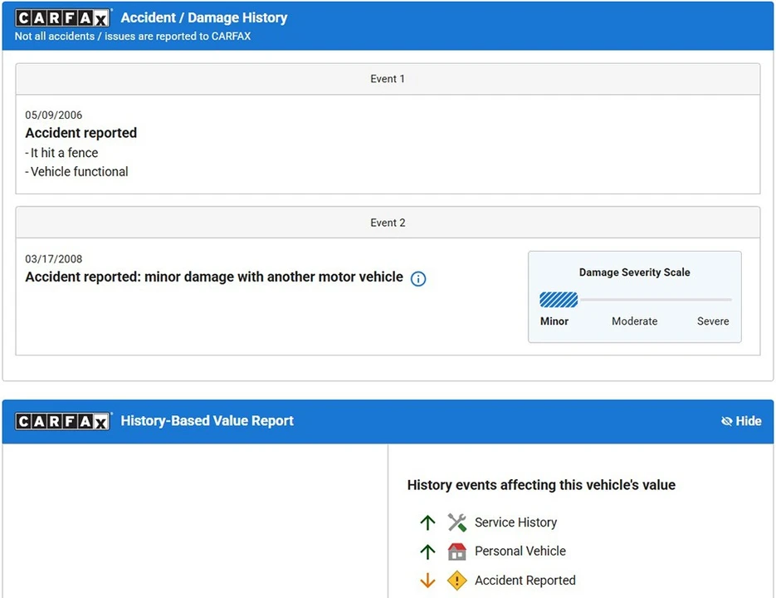
Task: Click the Minor severity label
Action: (x=554, y=321)
